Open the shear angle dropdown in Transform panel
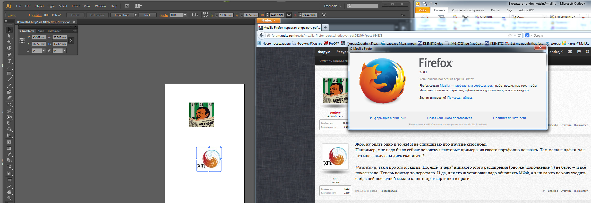 65,51
